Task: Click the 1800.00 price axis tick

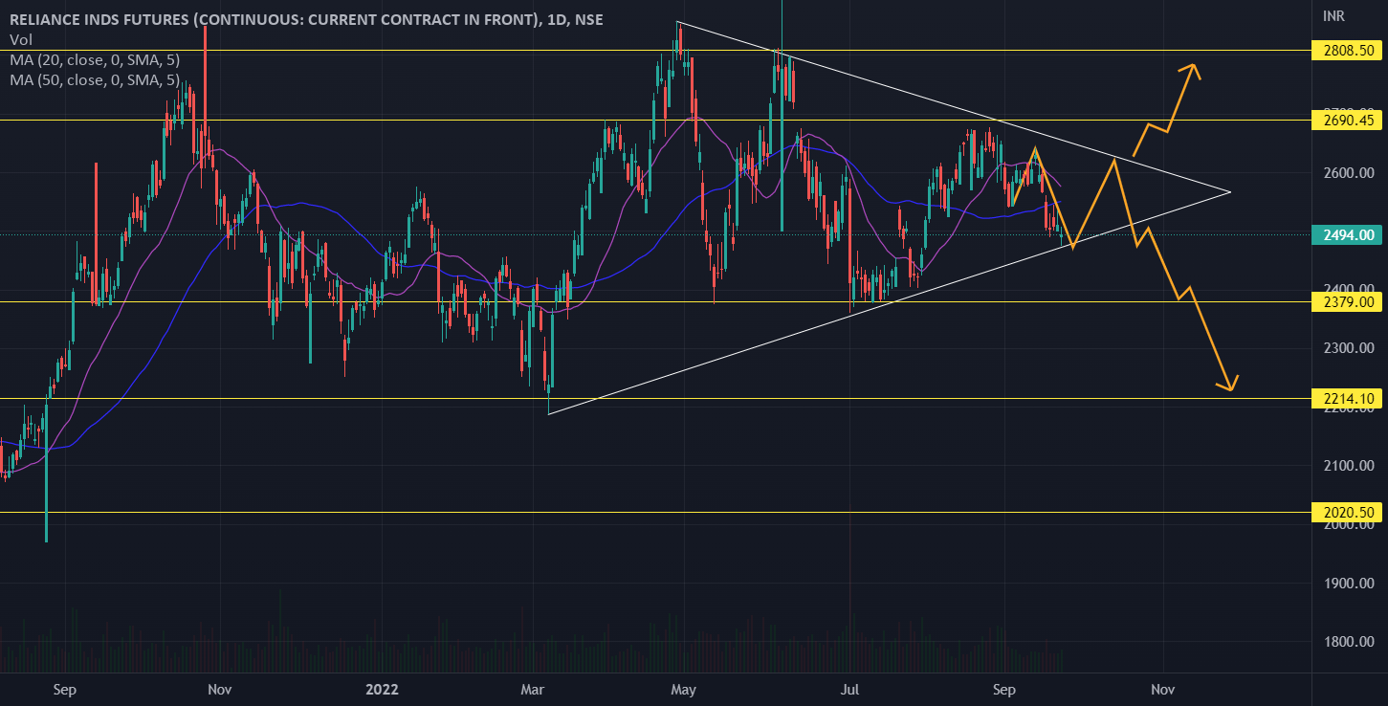Action: coord(1350,642)
